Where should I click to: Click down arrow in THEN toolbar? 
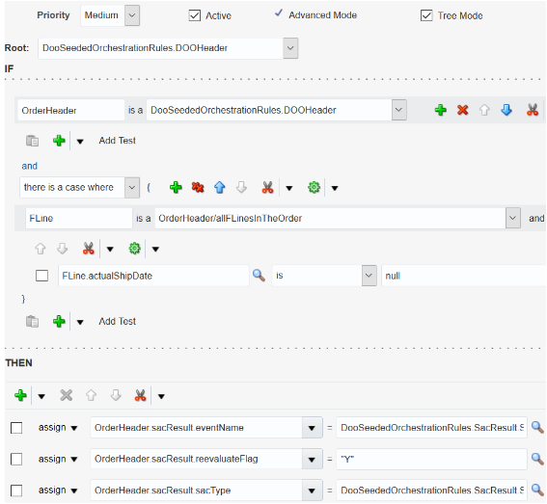[116, 396]
